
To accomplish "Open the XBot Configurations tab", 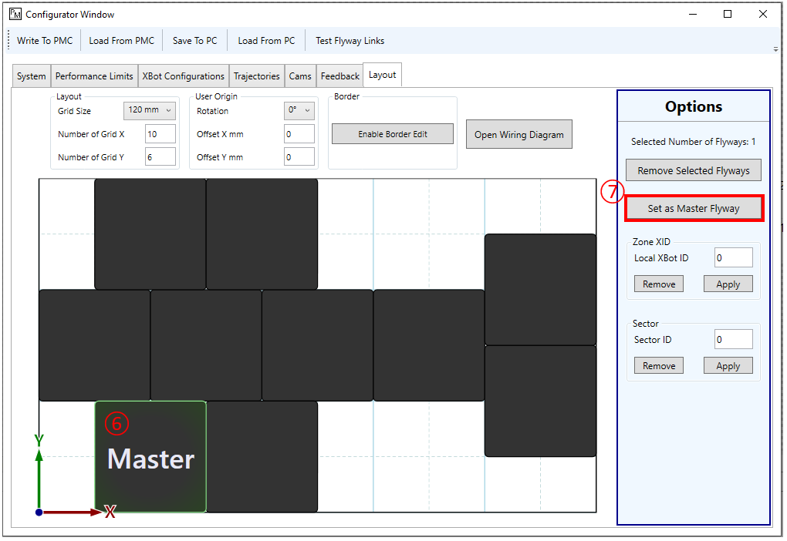I will pyautogui.click(x=183, y=75).
